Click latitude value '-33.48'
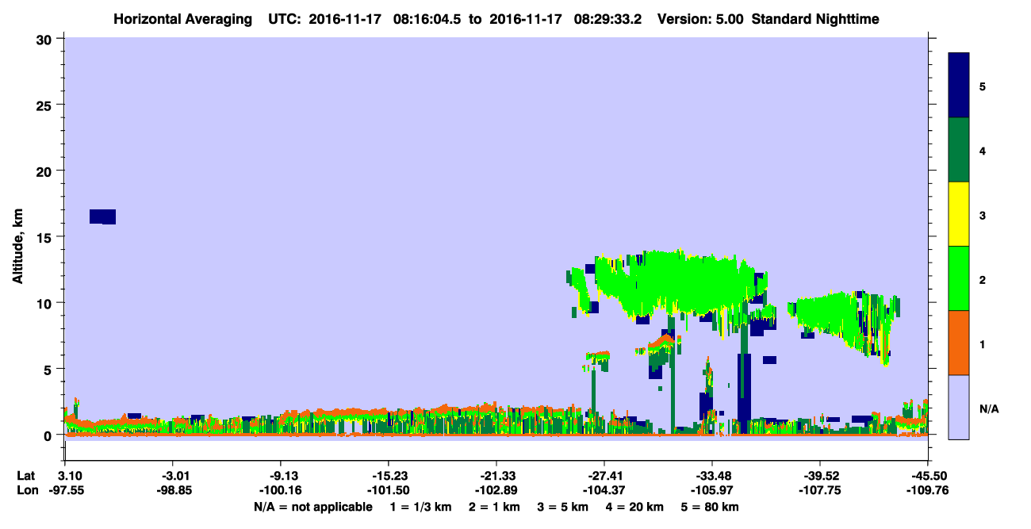Image resolution: width=1031 pixels, height=529 pixels. (711, 476)
